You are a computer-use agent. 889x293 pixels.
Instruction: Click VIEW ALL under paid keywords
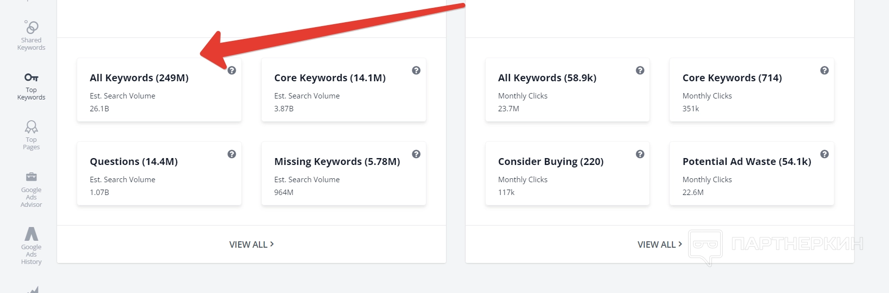click(660, 244)
